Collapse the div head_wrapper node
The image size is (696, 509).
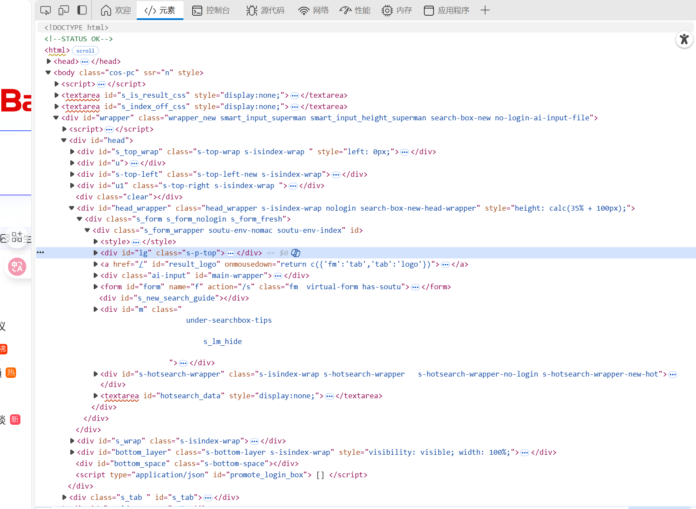pos(72,208)
